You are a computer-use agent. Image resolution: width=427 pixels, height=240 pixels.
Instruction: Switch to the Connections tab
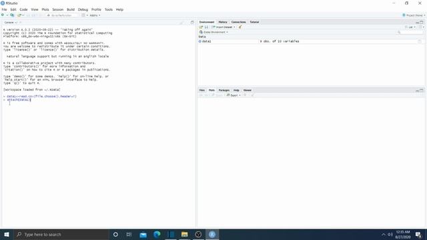[238, 22]
